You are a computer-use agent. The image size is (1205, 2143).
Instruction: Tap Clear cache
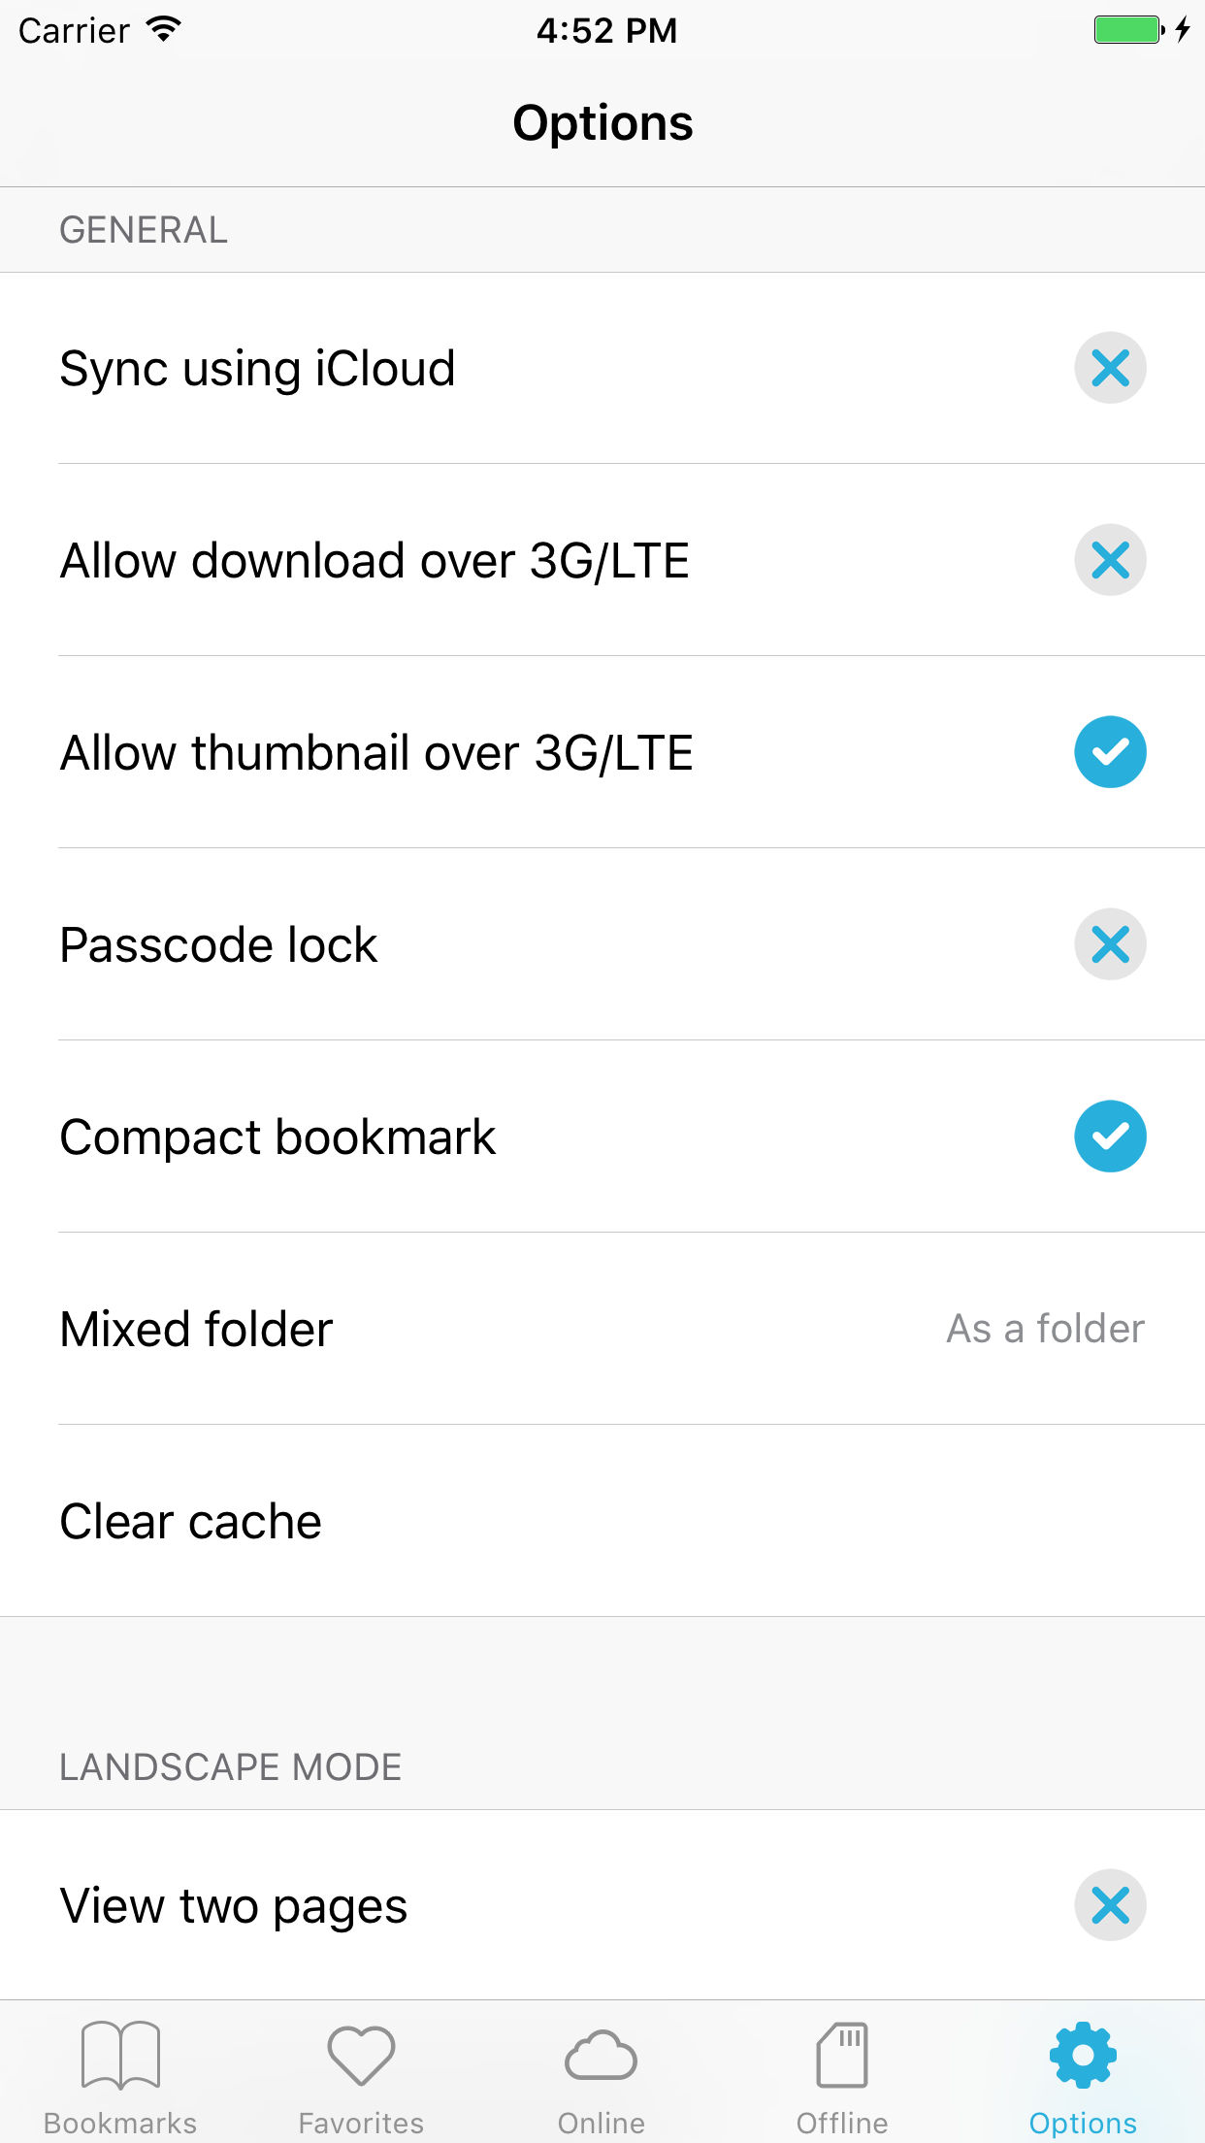602,1520
